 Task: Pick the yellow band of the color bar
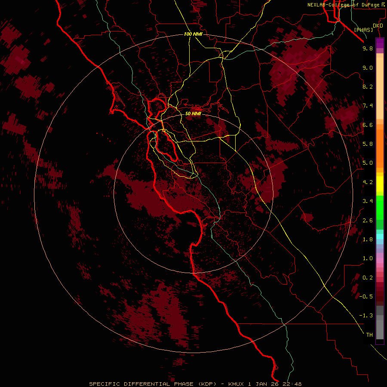tap(380, 184)
